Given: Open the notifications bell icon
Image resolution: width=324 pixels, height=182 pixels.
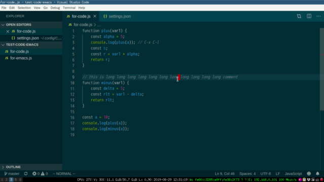Looking at the screenshot, I should coord(317,173).
